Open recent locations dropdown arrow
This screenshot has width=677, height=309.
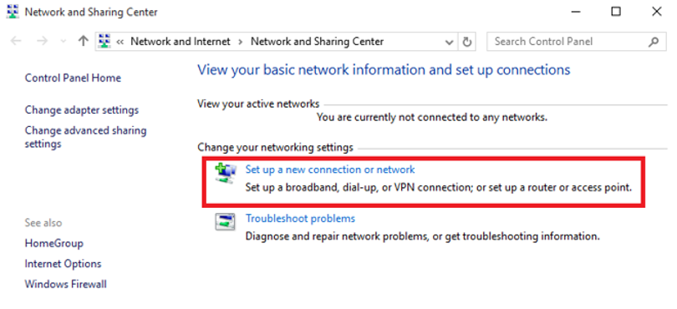click(64, 42)
